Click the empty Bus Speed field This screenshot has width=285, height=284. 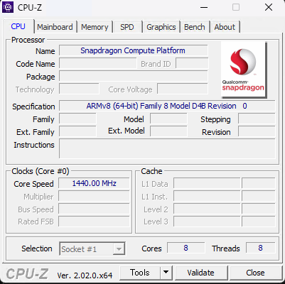click(x=94, y=209)
